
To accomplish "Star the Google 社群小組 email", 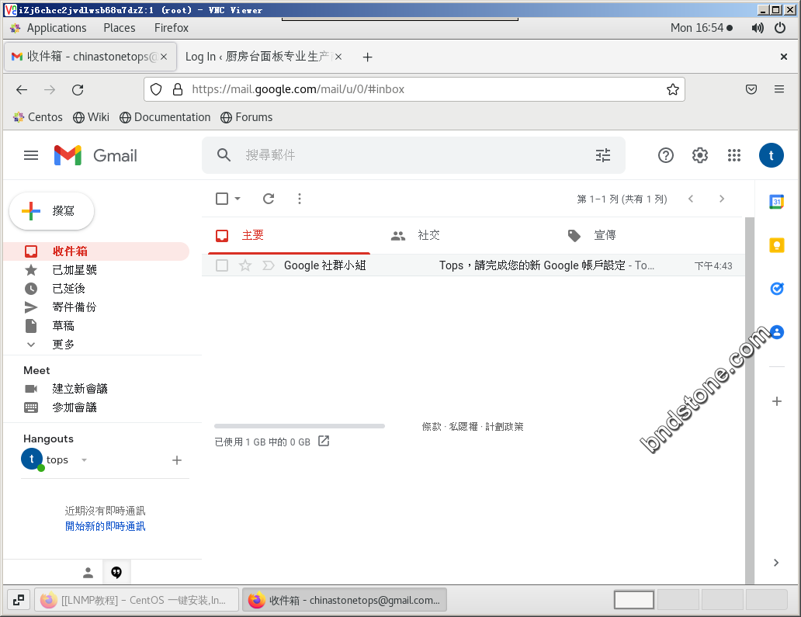I will click(x=245, y=265).
